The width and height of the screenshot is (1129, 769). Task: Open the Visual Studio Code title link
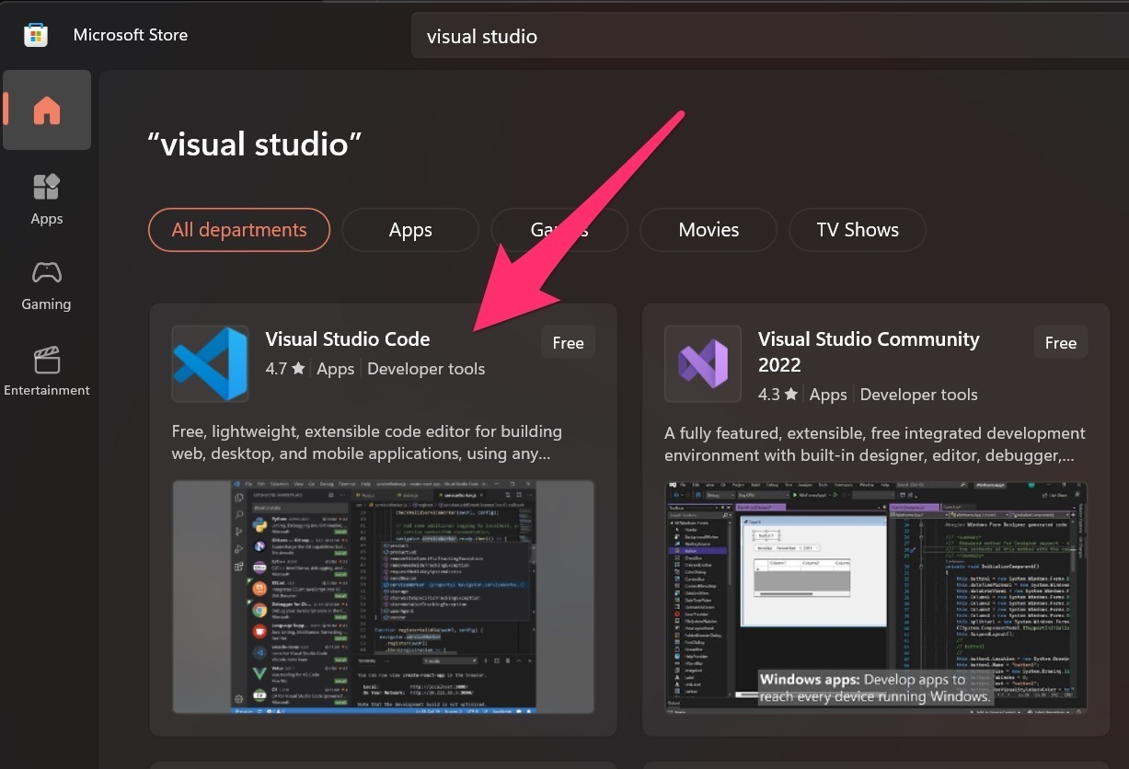[x=348, y=339]
